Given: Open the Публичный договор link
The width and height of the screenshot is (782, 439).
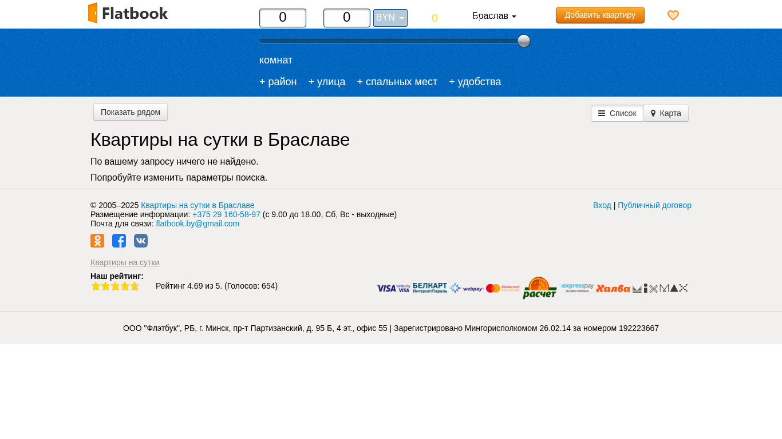Looking at the screenshot, I should coord(654,205).
